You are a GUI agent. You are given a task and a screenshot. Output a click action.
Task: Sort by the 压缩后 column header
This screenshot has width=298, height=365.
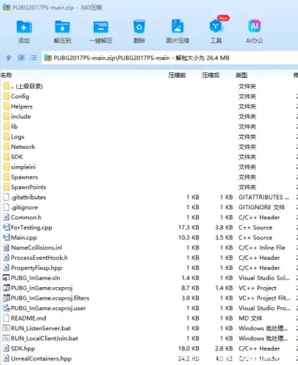pos(210,75)
